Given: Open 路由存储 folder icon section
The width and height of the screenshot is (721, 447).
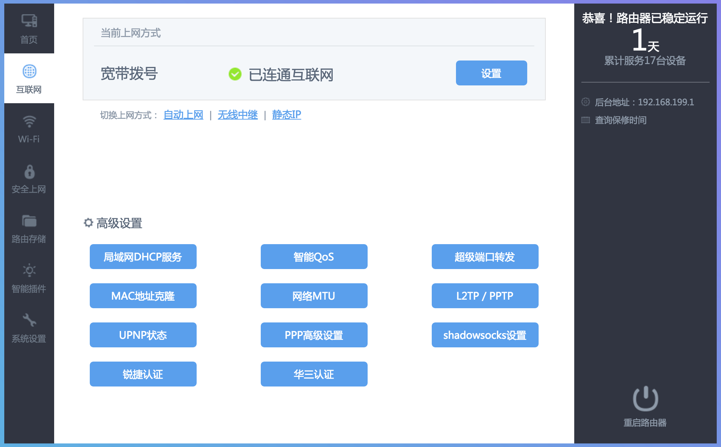Looking at the screenshot, I should 29,221.
